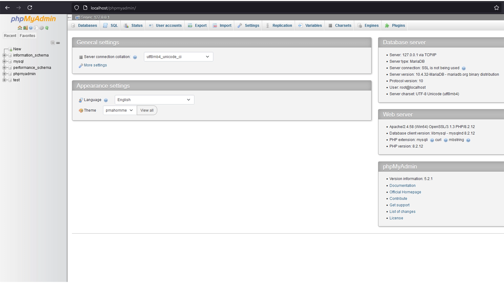Click the Status tab chart icon

[x=126, y=25]
